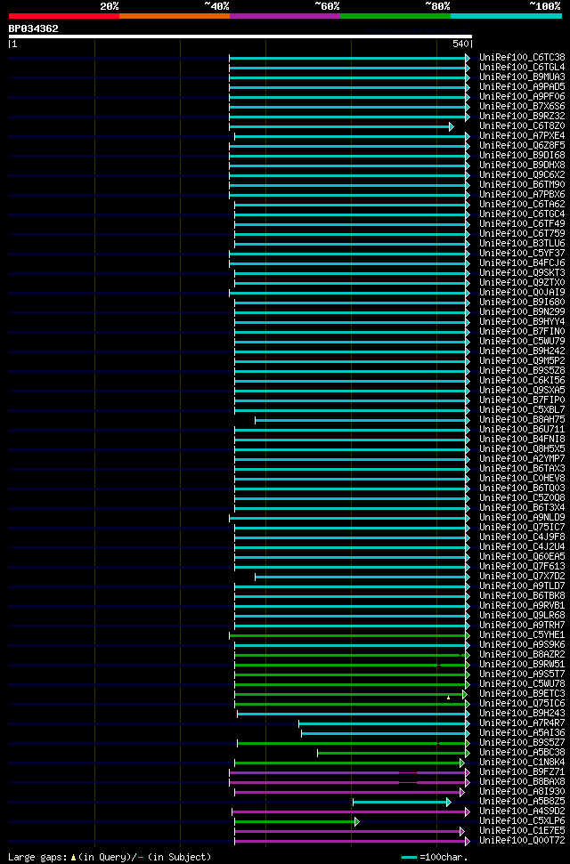
Task: Click the purple alignment bar for UniRef100_B9FZ71
Action: point(349,773)
